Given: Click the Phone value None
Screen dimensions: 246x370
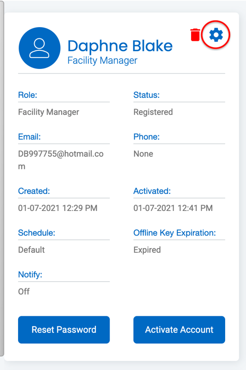Looking at the screenshot, I should [143, 154].
